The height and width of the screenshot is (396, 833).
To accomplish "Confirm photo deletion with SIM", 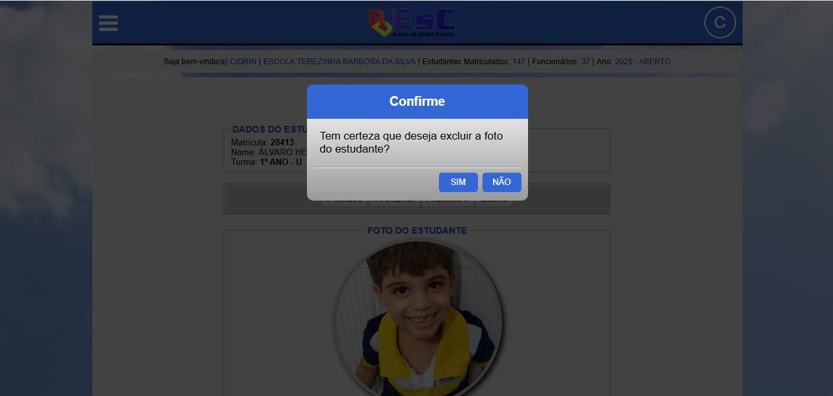I will point(458,182).
